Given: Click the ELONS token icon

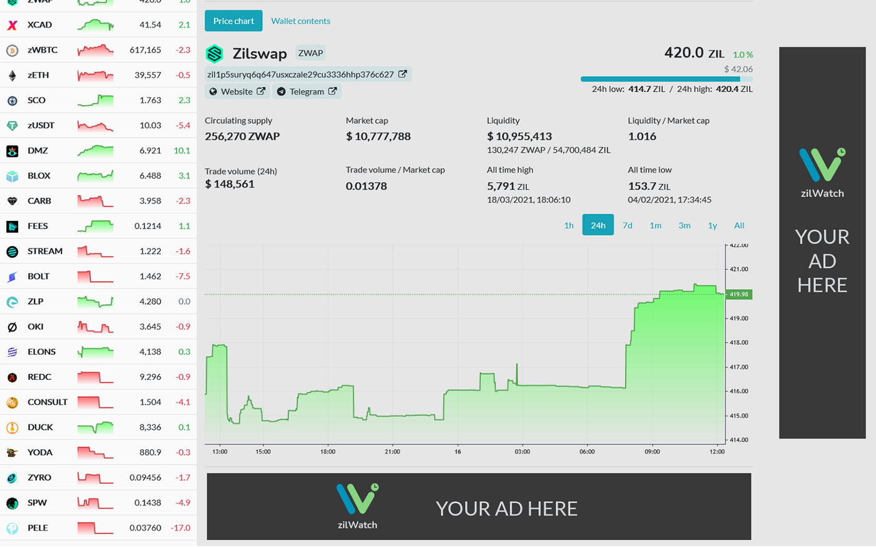Looking at the screenshot, I should tap(12, 352).
